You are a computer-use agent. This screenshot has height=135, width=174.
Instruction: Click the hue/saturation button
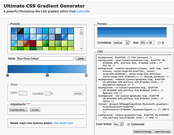click(19, 110)
